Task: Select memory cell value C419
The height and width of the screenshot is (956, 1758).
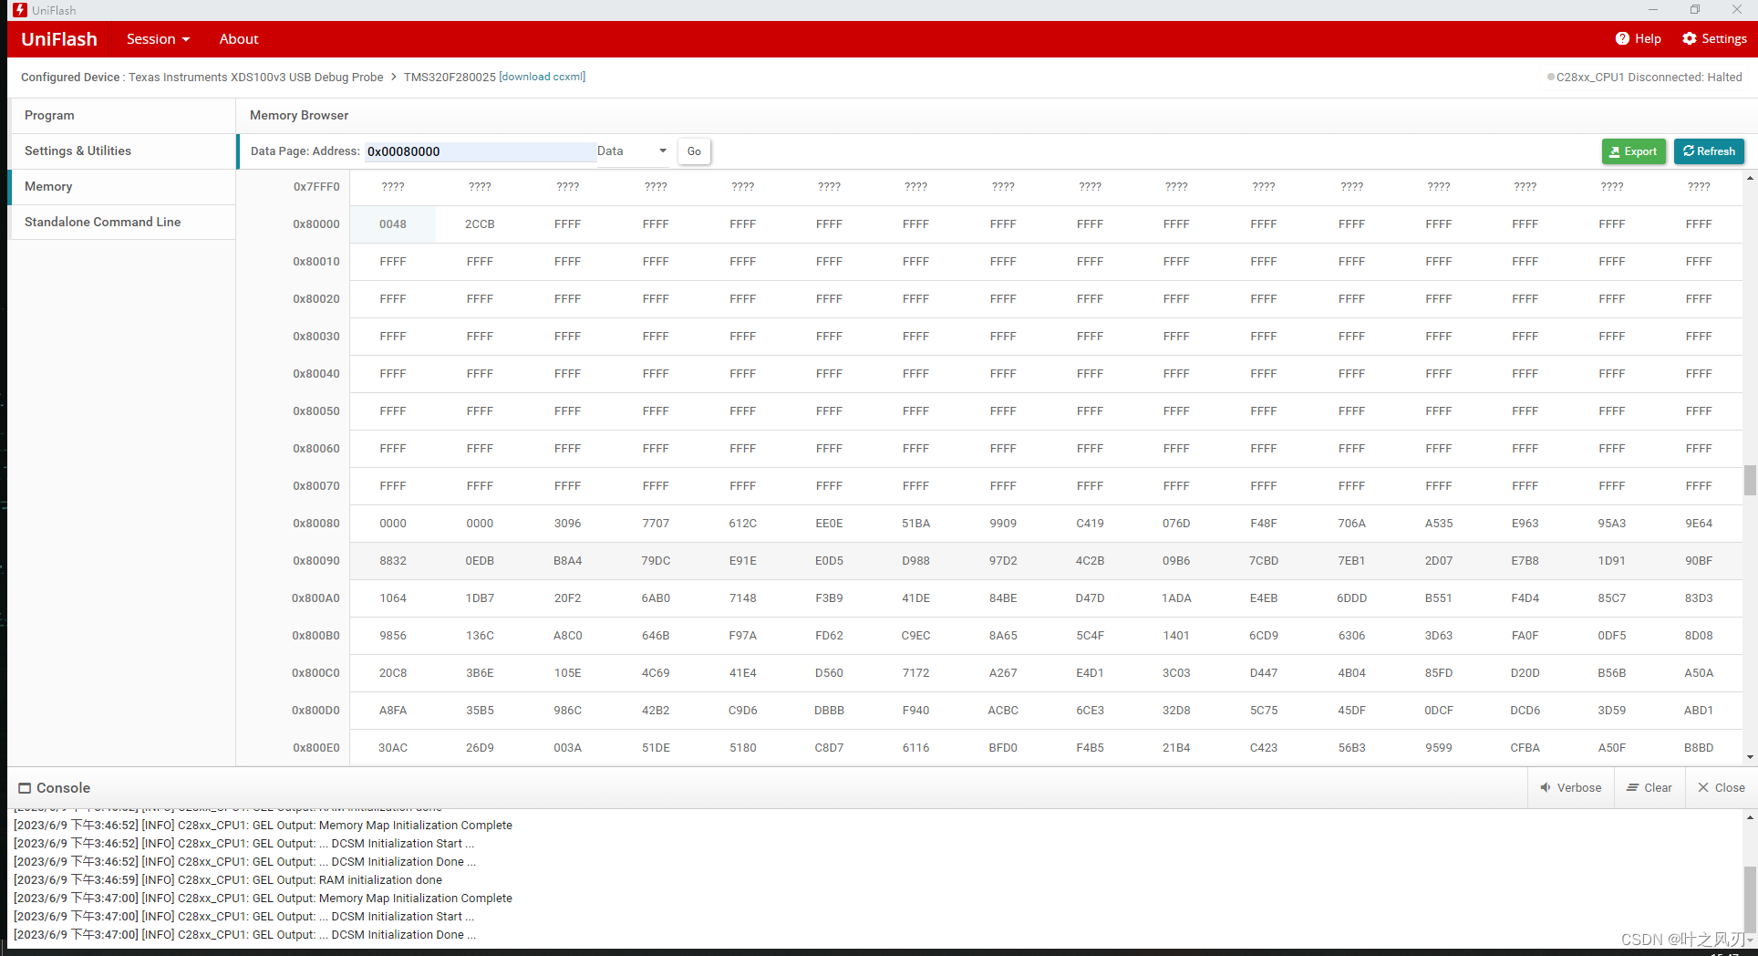Action: pyautogui.click(x=1090, y=524)
